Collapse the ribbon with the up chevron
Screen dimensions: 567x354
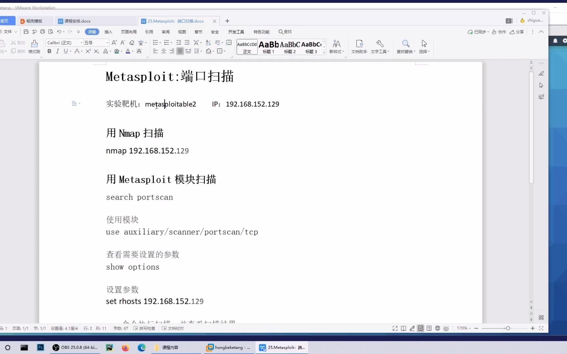pos(541,32)
